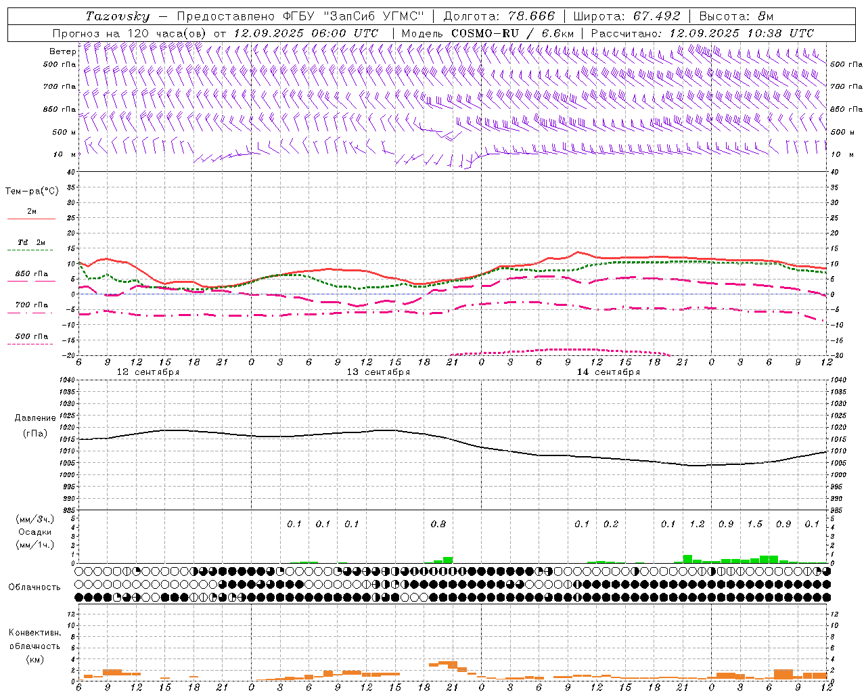
Task: Click the '(мм/3ч.)' precipitation unit label
Action: 35,519
